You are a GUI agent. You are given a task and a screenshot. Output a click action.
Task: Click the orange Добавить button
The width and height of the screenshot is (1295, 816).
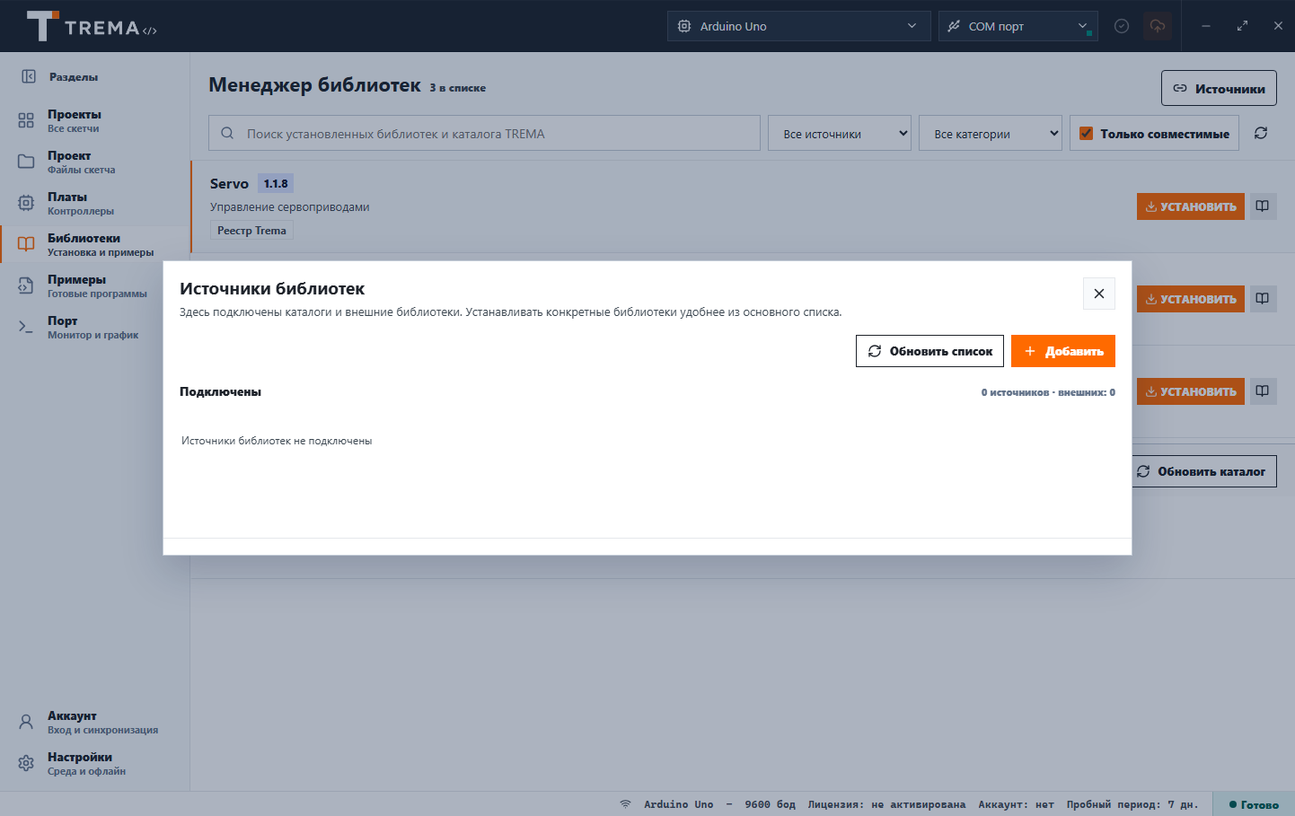click(1063, 351)
